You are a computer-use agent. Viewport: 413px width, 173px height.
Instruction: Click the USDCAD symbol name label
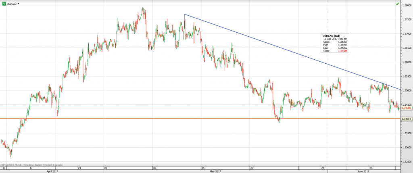pyautogui.click(x=12, y=4)
